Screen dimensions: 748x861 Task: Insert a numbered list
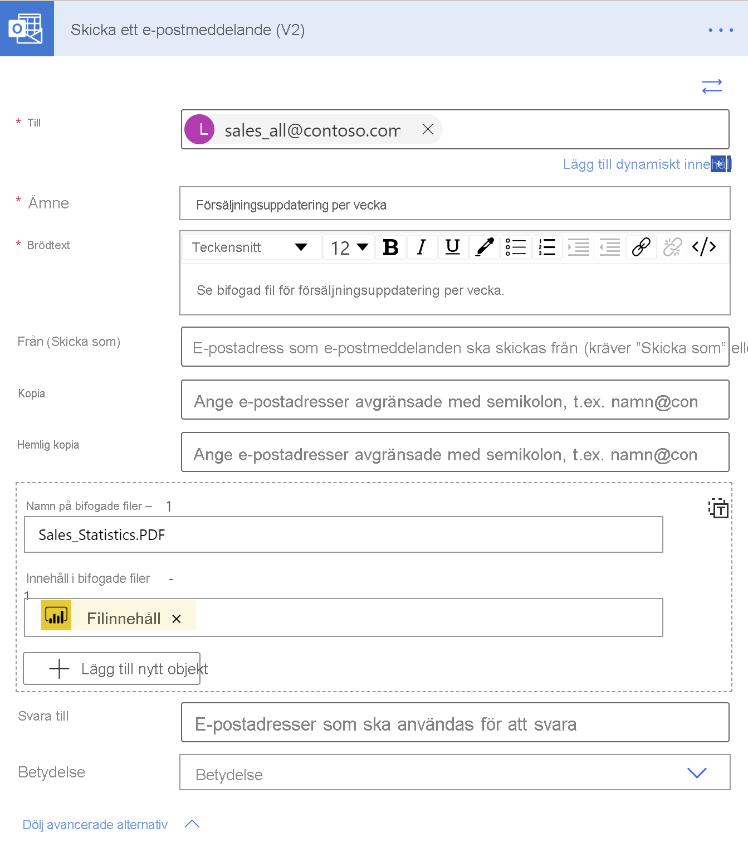547,247
